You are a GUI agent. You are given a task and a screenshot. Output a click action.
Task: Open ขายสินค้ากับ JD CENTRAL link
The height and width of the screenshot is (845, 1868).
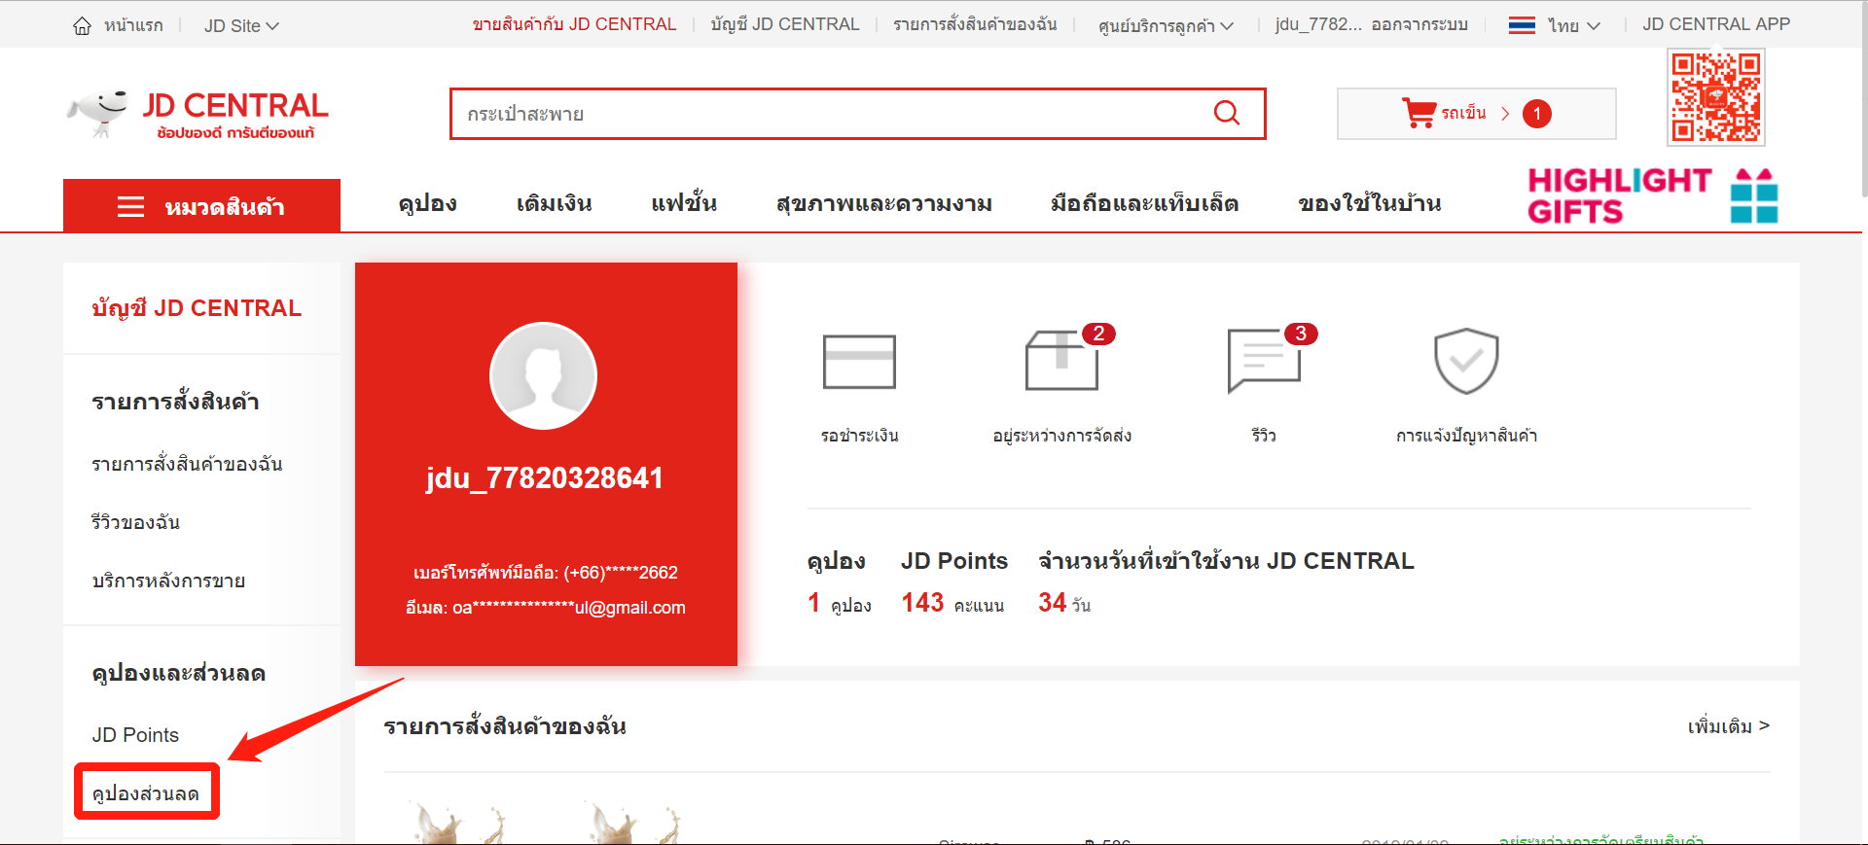coord(574,24)
